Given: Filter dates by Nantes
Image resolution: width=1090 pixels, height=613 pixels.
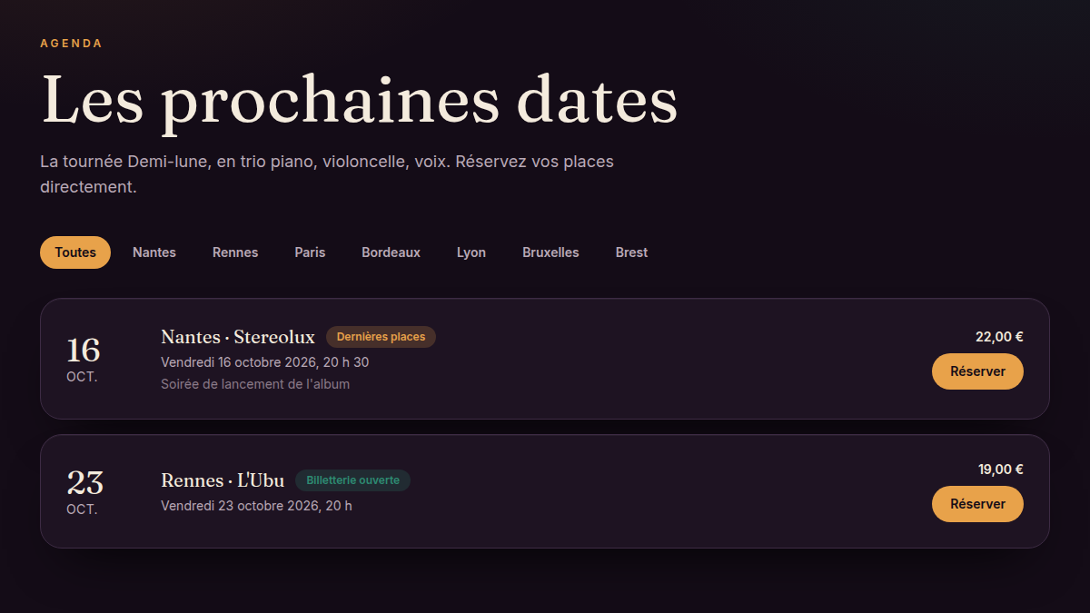Looking at the screenshot, I should coord(154,252).
